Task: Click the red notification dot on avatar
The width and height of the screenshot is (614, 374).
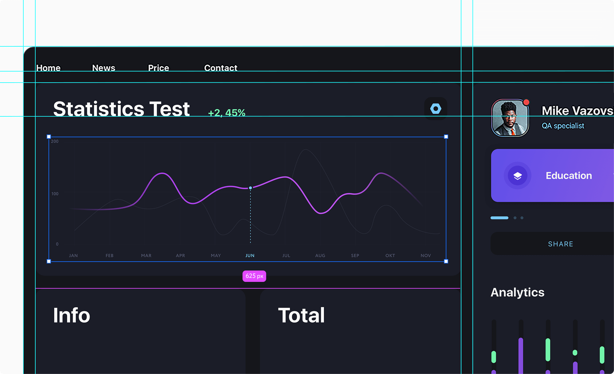Action: [526, 102]
